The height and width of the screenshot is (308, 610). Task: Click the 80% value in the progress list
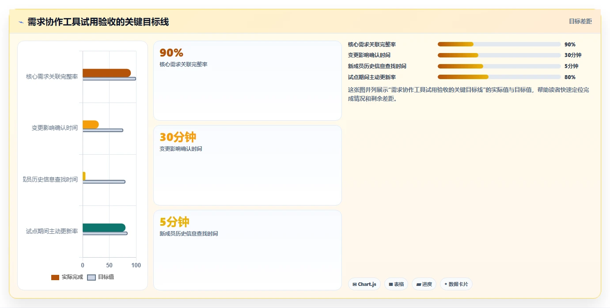(570, 77)
